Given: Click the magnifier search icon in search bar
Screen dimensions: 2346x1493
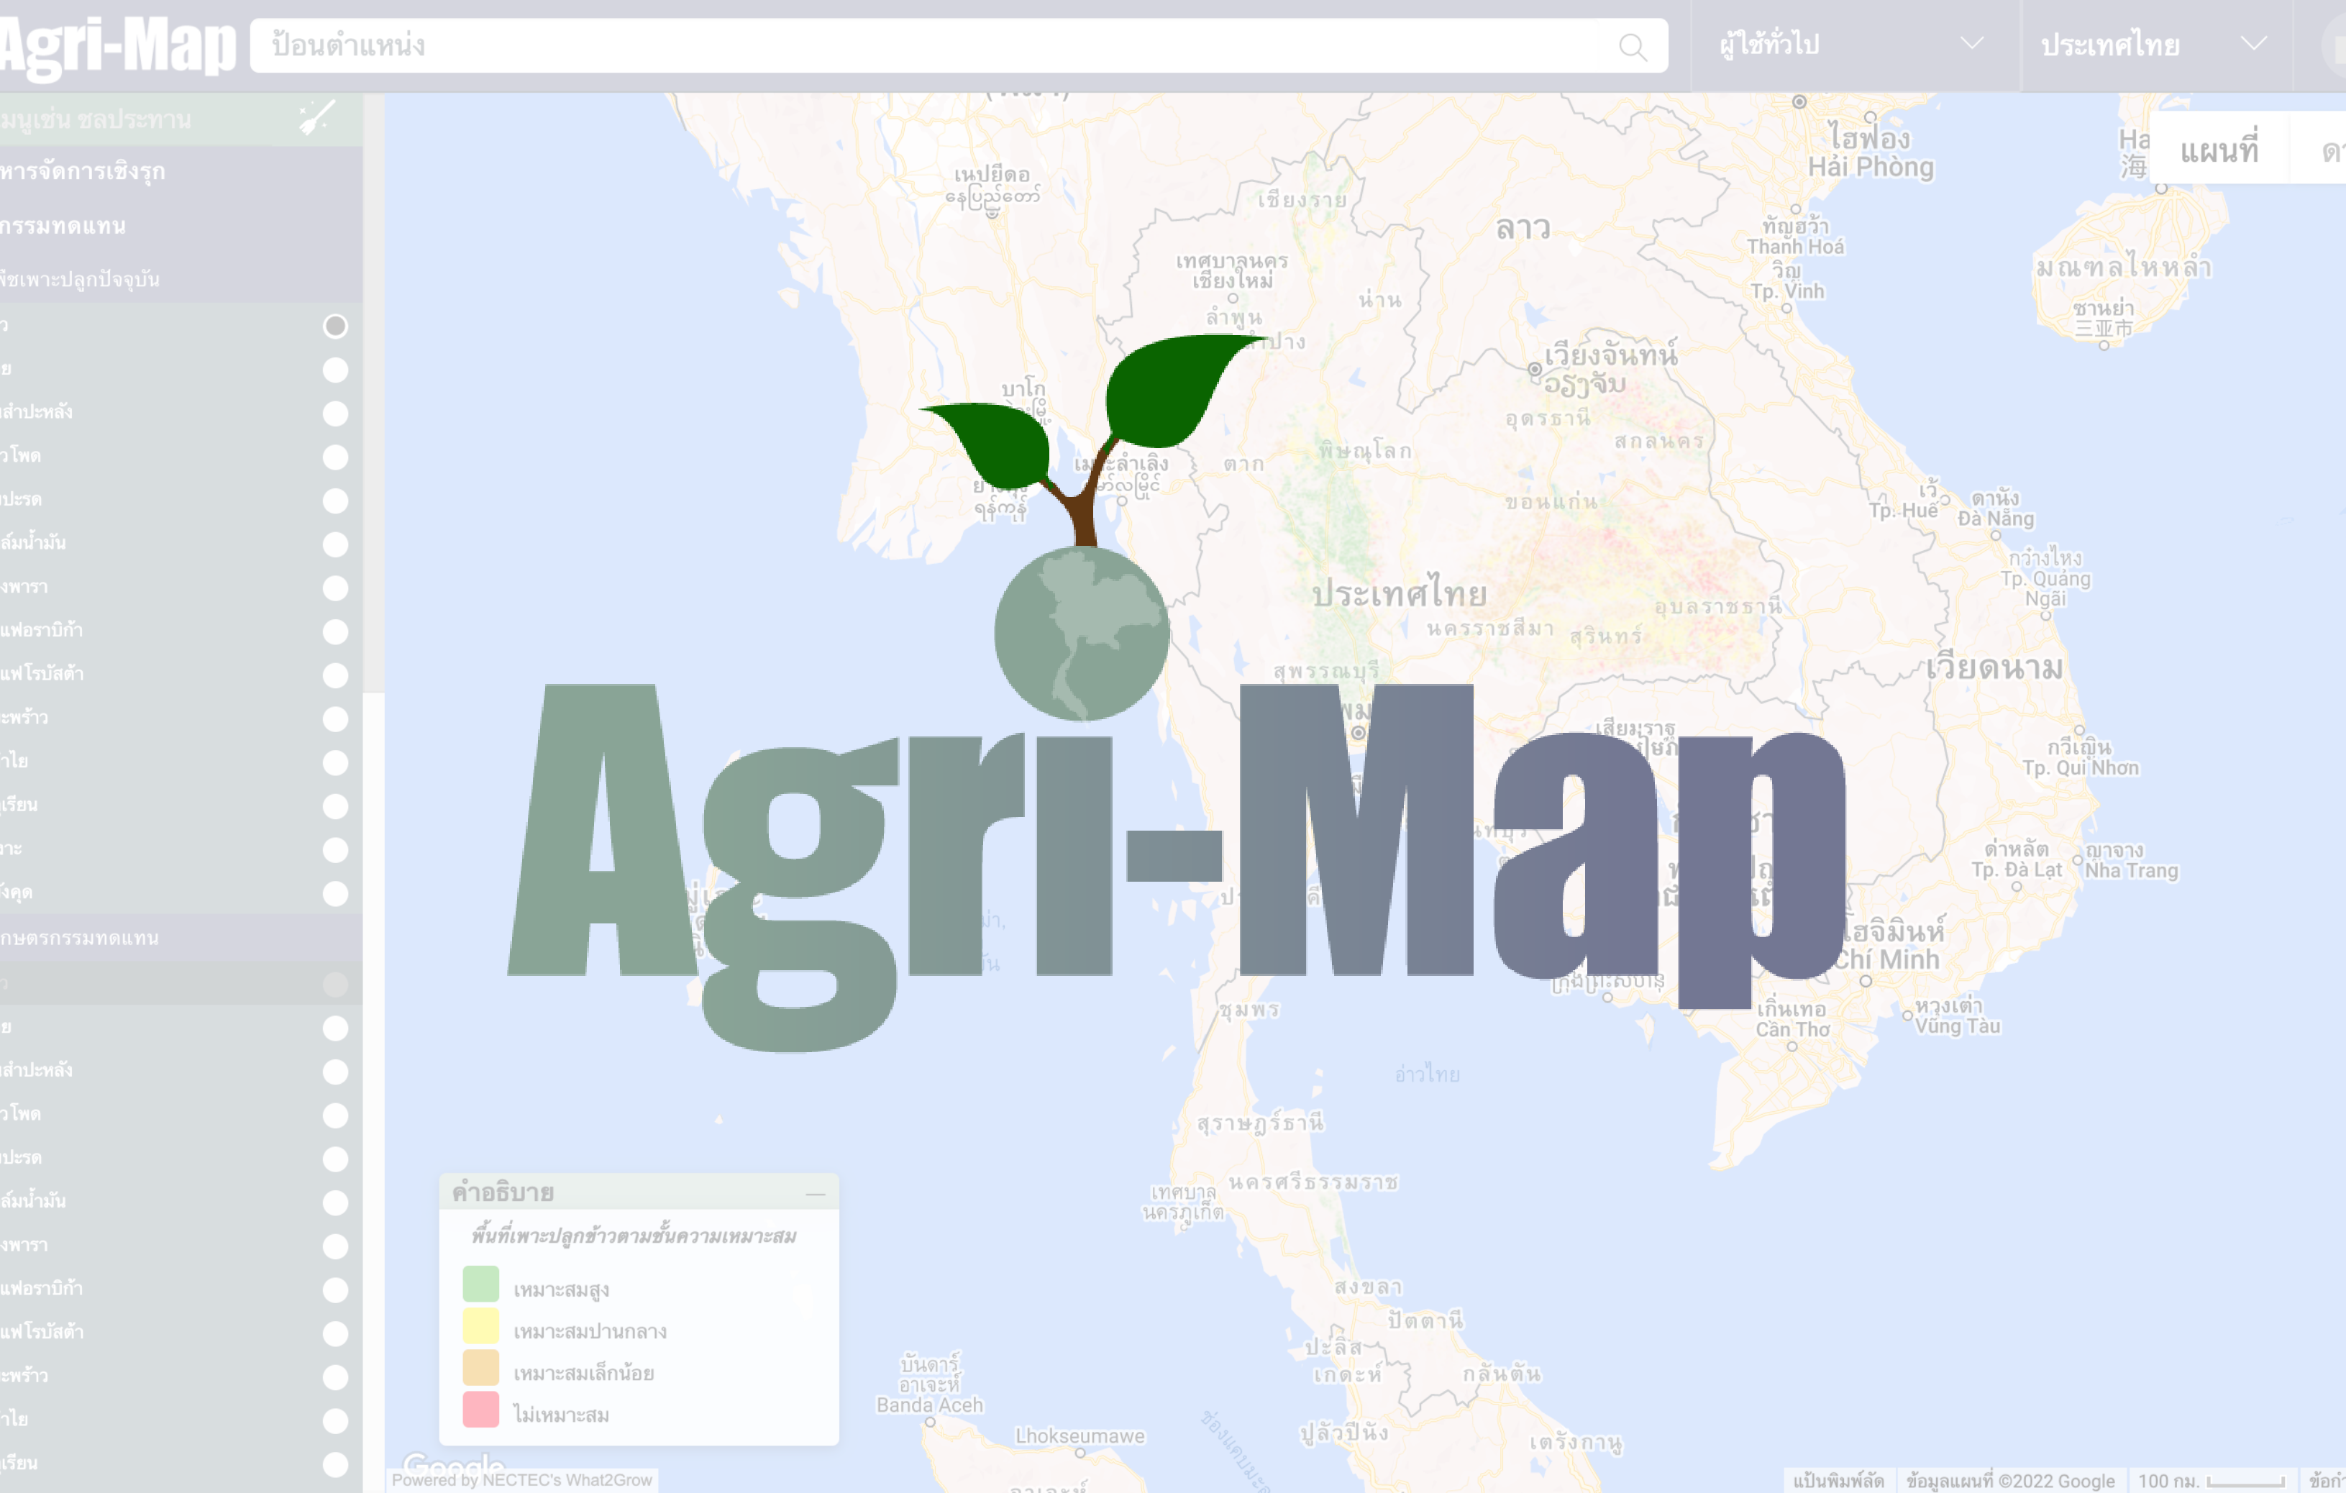Looking at the screenshot, I should click(x=1633, y=46).
